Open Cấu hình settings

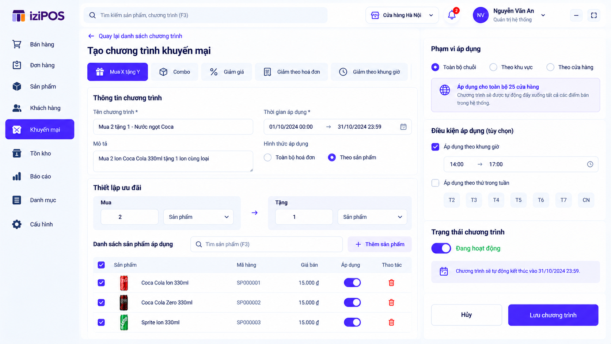pos(40,224)
